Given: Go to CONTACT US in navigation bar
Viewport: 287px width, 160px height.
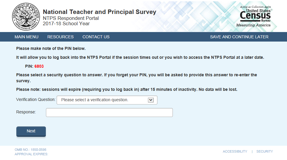Looking at the screenshot, I should [x=96, y=37].
